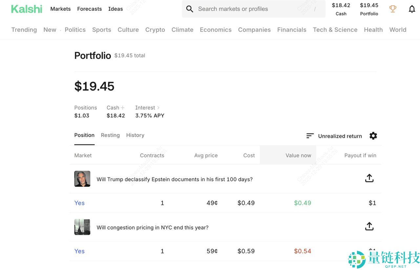Click the $0.54 red value now amount
Image resolution: width=420 pixels, height=270 pixels.
(303, 251)
